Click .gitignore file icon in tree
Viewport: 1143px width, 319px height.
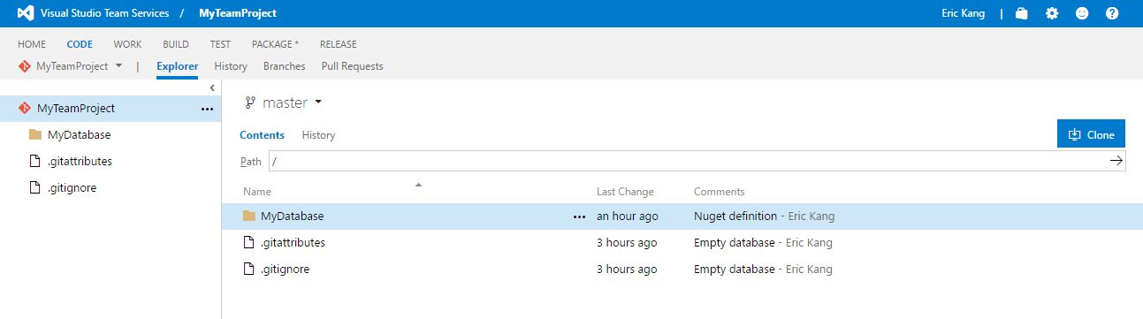click(35, 188)
